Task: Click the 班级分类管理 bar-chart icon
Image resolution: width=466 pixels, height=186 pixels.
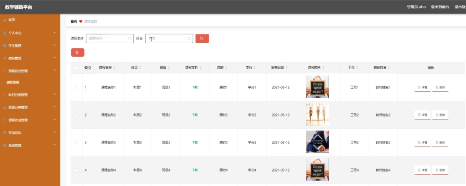Action: [5, 107]
